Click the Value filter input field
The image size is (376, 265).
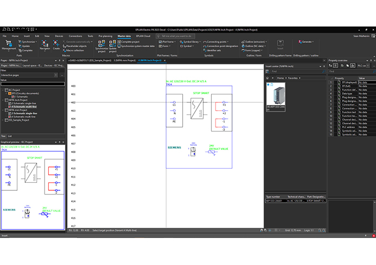pos(33,84)
